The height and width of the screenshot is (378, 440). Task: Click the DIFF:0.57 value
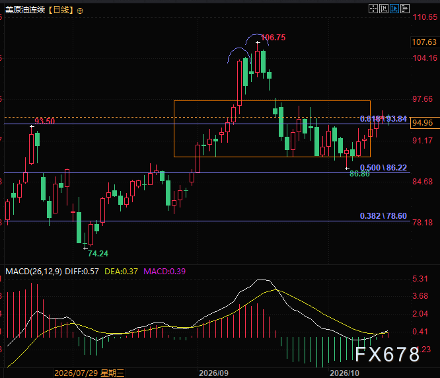point(82,272)
